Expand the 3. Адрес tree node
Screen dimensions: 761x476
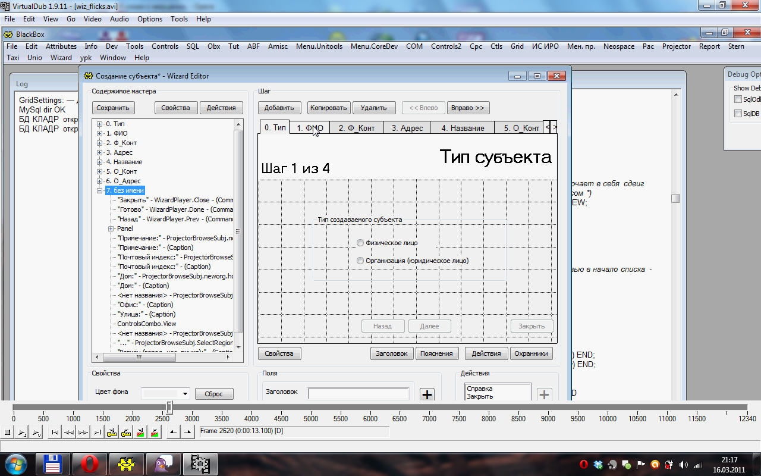point(99,152)
